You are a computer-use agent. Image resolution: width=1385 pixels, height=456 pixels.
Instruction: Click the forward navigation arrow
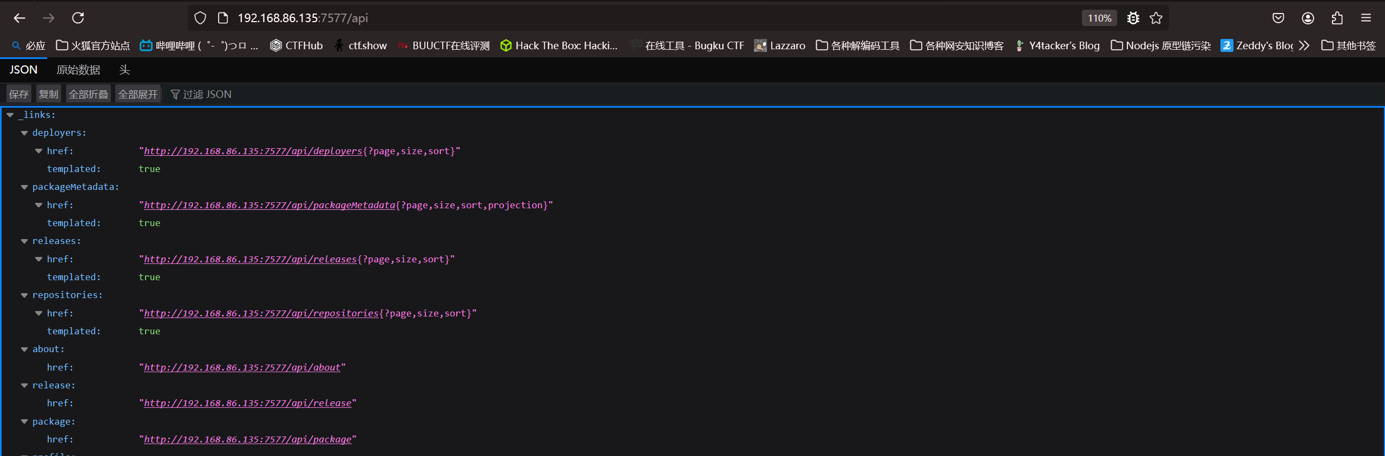pos(49,18)
